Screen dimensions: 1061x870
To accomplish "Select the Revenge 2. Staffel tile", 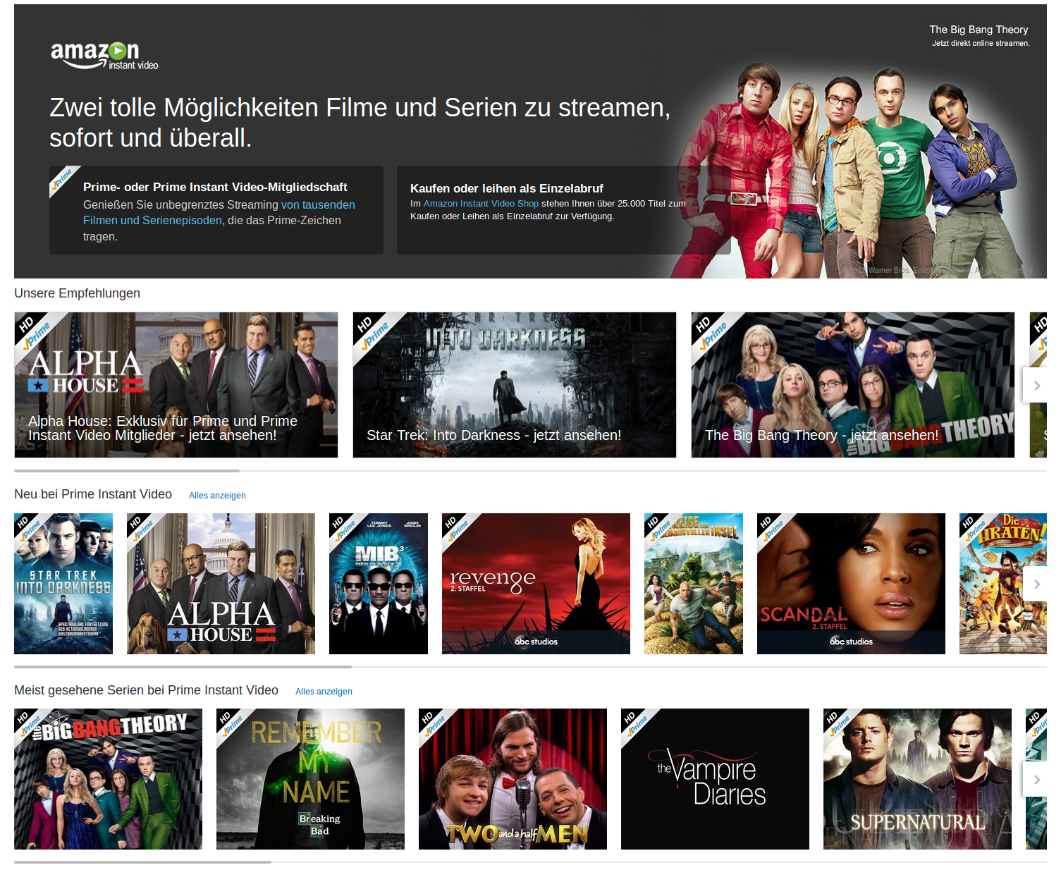I will [x=536, y=584].
